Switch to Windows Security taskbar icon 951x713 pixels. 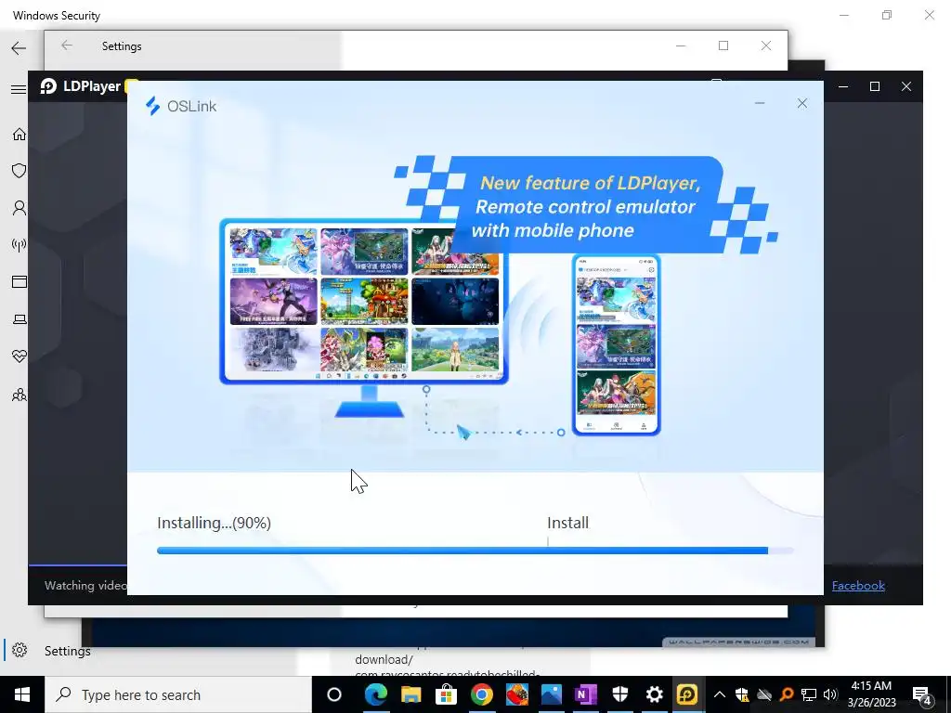pyautogui.click(x=619, y=694)
